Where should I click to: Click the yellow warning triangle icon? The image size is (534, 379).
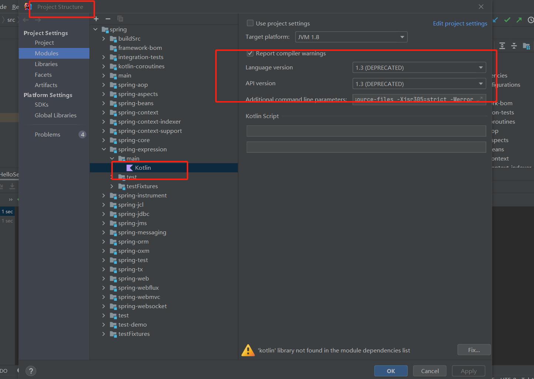click(248, 350)
